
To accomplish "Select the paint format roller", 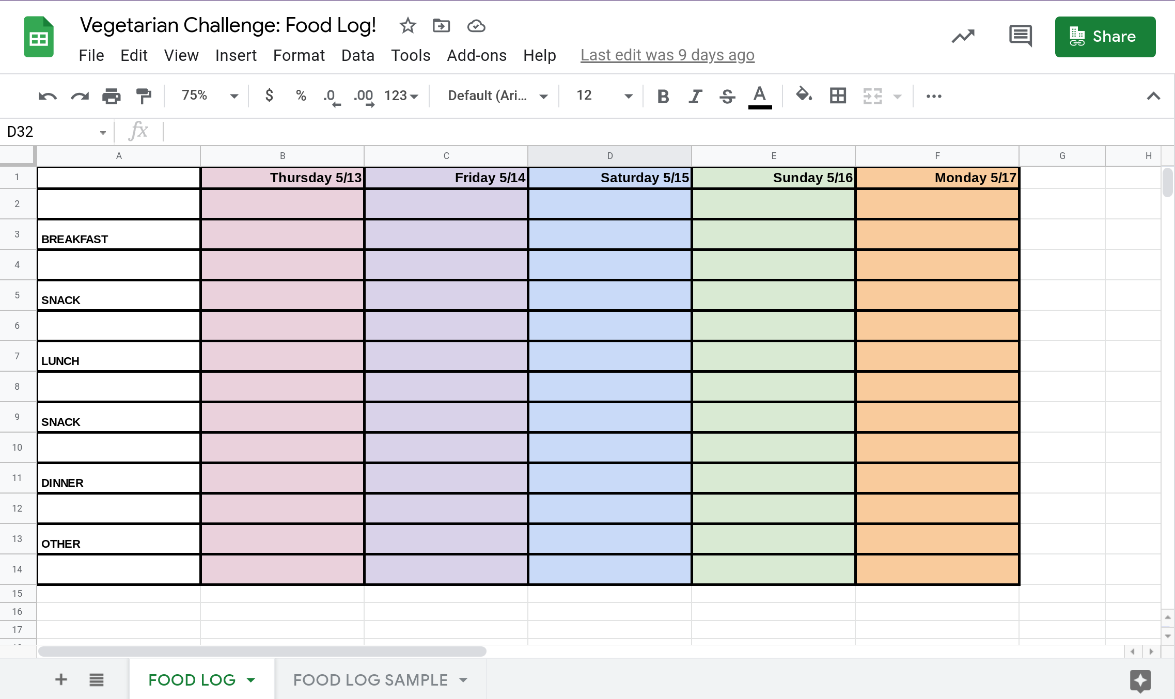I will (x=144, y=96).
